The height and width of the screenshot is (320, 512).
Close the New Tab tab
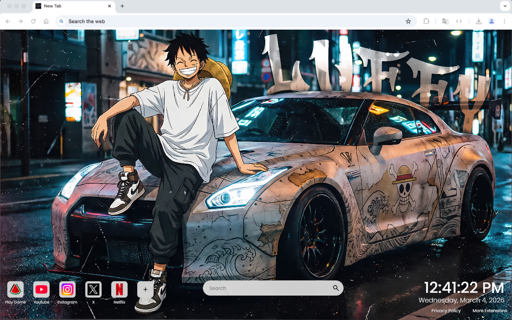click(110, 6)
